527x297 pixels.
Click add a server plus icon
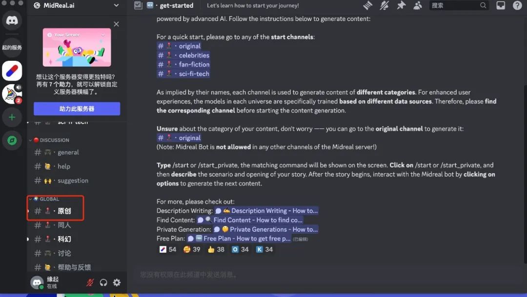pyautogui.click(x=12, y=117)
